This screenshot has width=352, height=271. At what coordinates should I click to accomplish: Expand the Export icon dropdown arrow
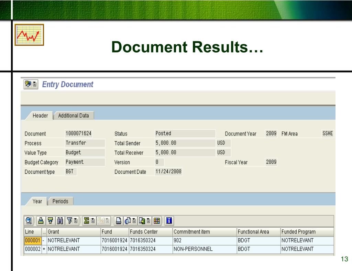(x=148, y=220)
